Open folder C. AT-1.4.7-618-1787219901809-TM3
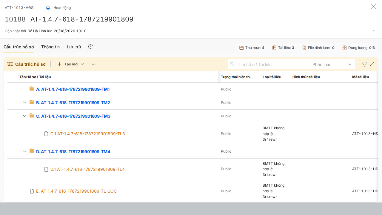The height and width of the screenshot is (215, 382). [x=73, y=116]
